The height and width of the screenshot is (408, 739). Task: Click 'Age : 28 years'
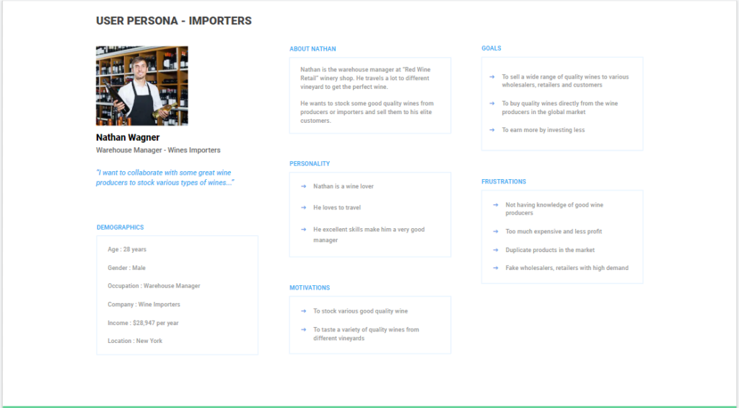(127, 249)
